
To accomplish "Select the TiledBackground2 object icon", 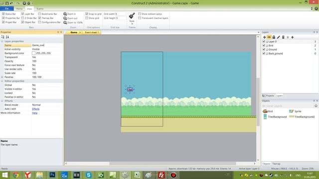I will (292, 117).
